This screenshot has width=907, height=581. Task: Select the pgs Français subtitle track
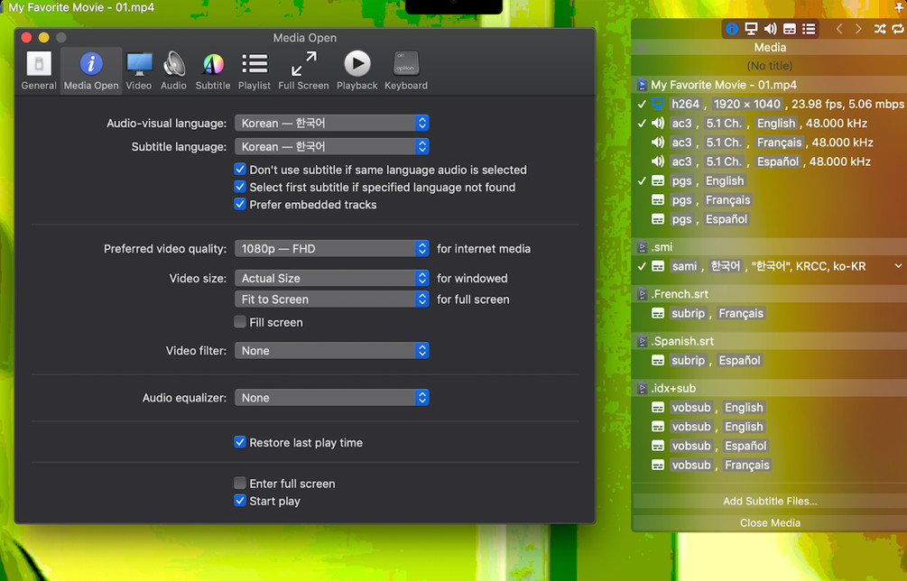[769, 200]
